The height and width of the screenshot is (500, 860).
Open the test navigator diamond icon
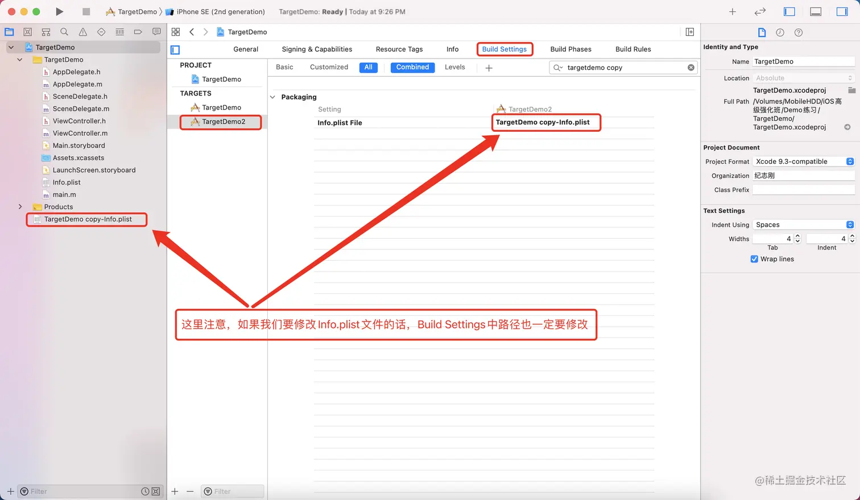point(101,32)
